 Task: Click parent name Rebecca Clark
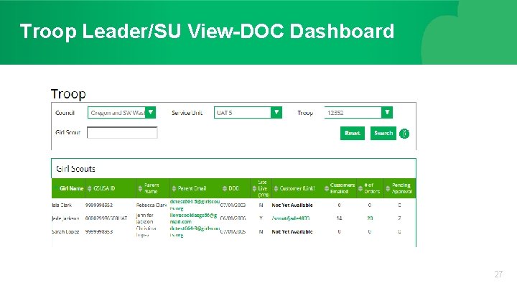click(152, 205)
